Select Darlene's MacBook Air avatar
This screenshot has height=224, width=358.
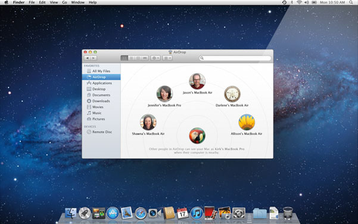(232, 94)
